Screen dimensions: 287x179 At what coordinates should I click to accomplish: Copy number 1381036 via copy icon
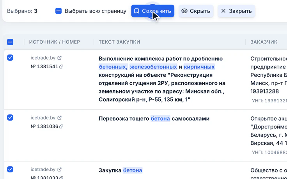pos(61,126)
